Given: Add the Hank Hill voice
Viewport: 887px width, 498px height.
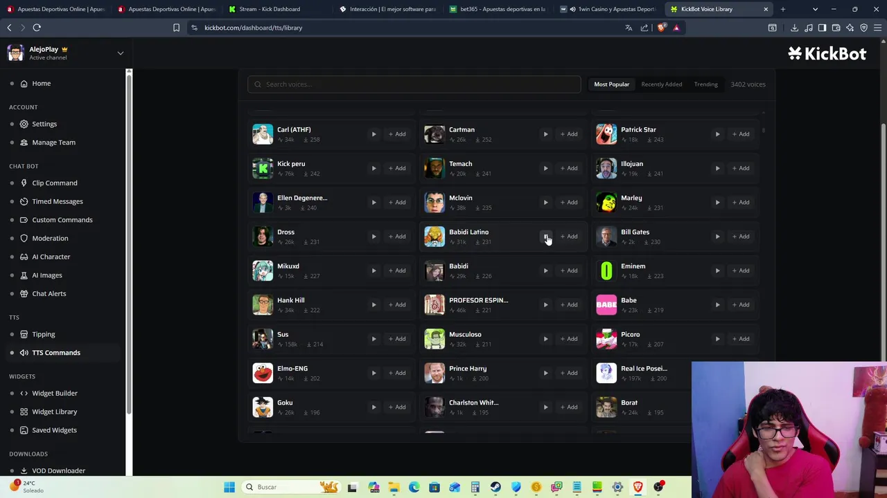Looking at the screenshot, I should click(397, 304).
